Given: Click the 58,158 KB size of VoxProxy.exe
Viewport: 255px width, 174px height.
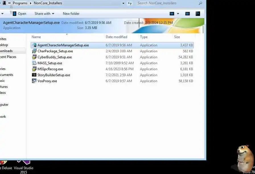Looking at the screenshot, I should (x=186, y=81).
